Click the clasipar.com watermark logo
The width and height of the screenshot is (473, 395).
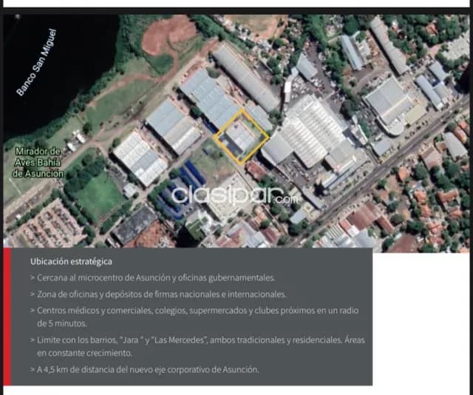pyautogui.click(x=234, y=195)
